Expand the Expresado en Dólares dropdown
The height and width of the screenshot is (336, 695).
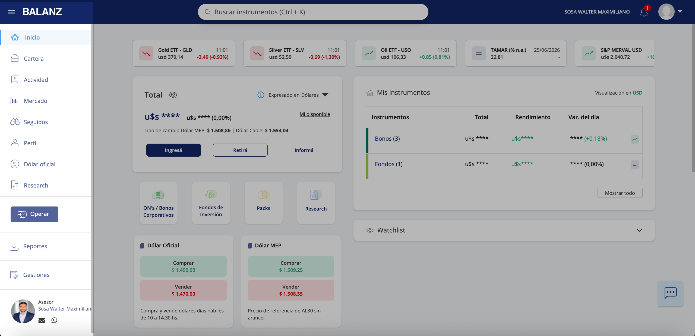click(325, 95)
